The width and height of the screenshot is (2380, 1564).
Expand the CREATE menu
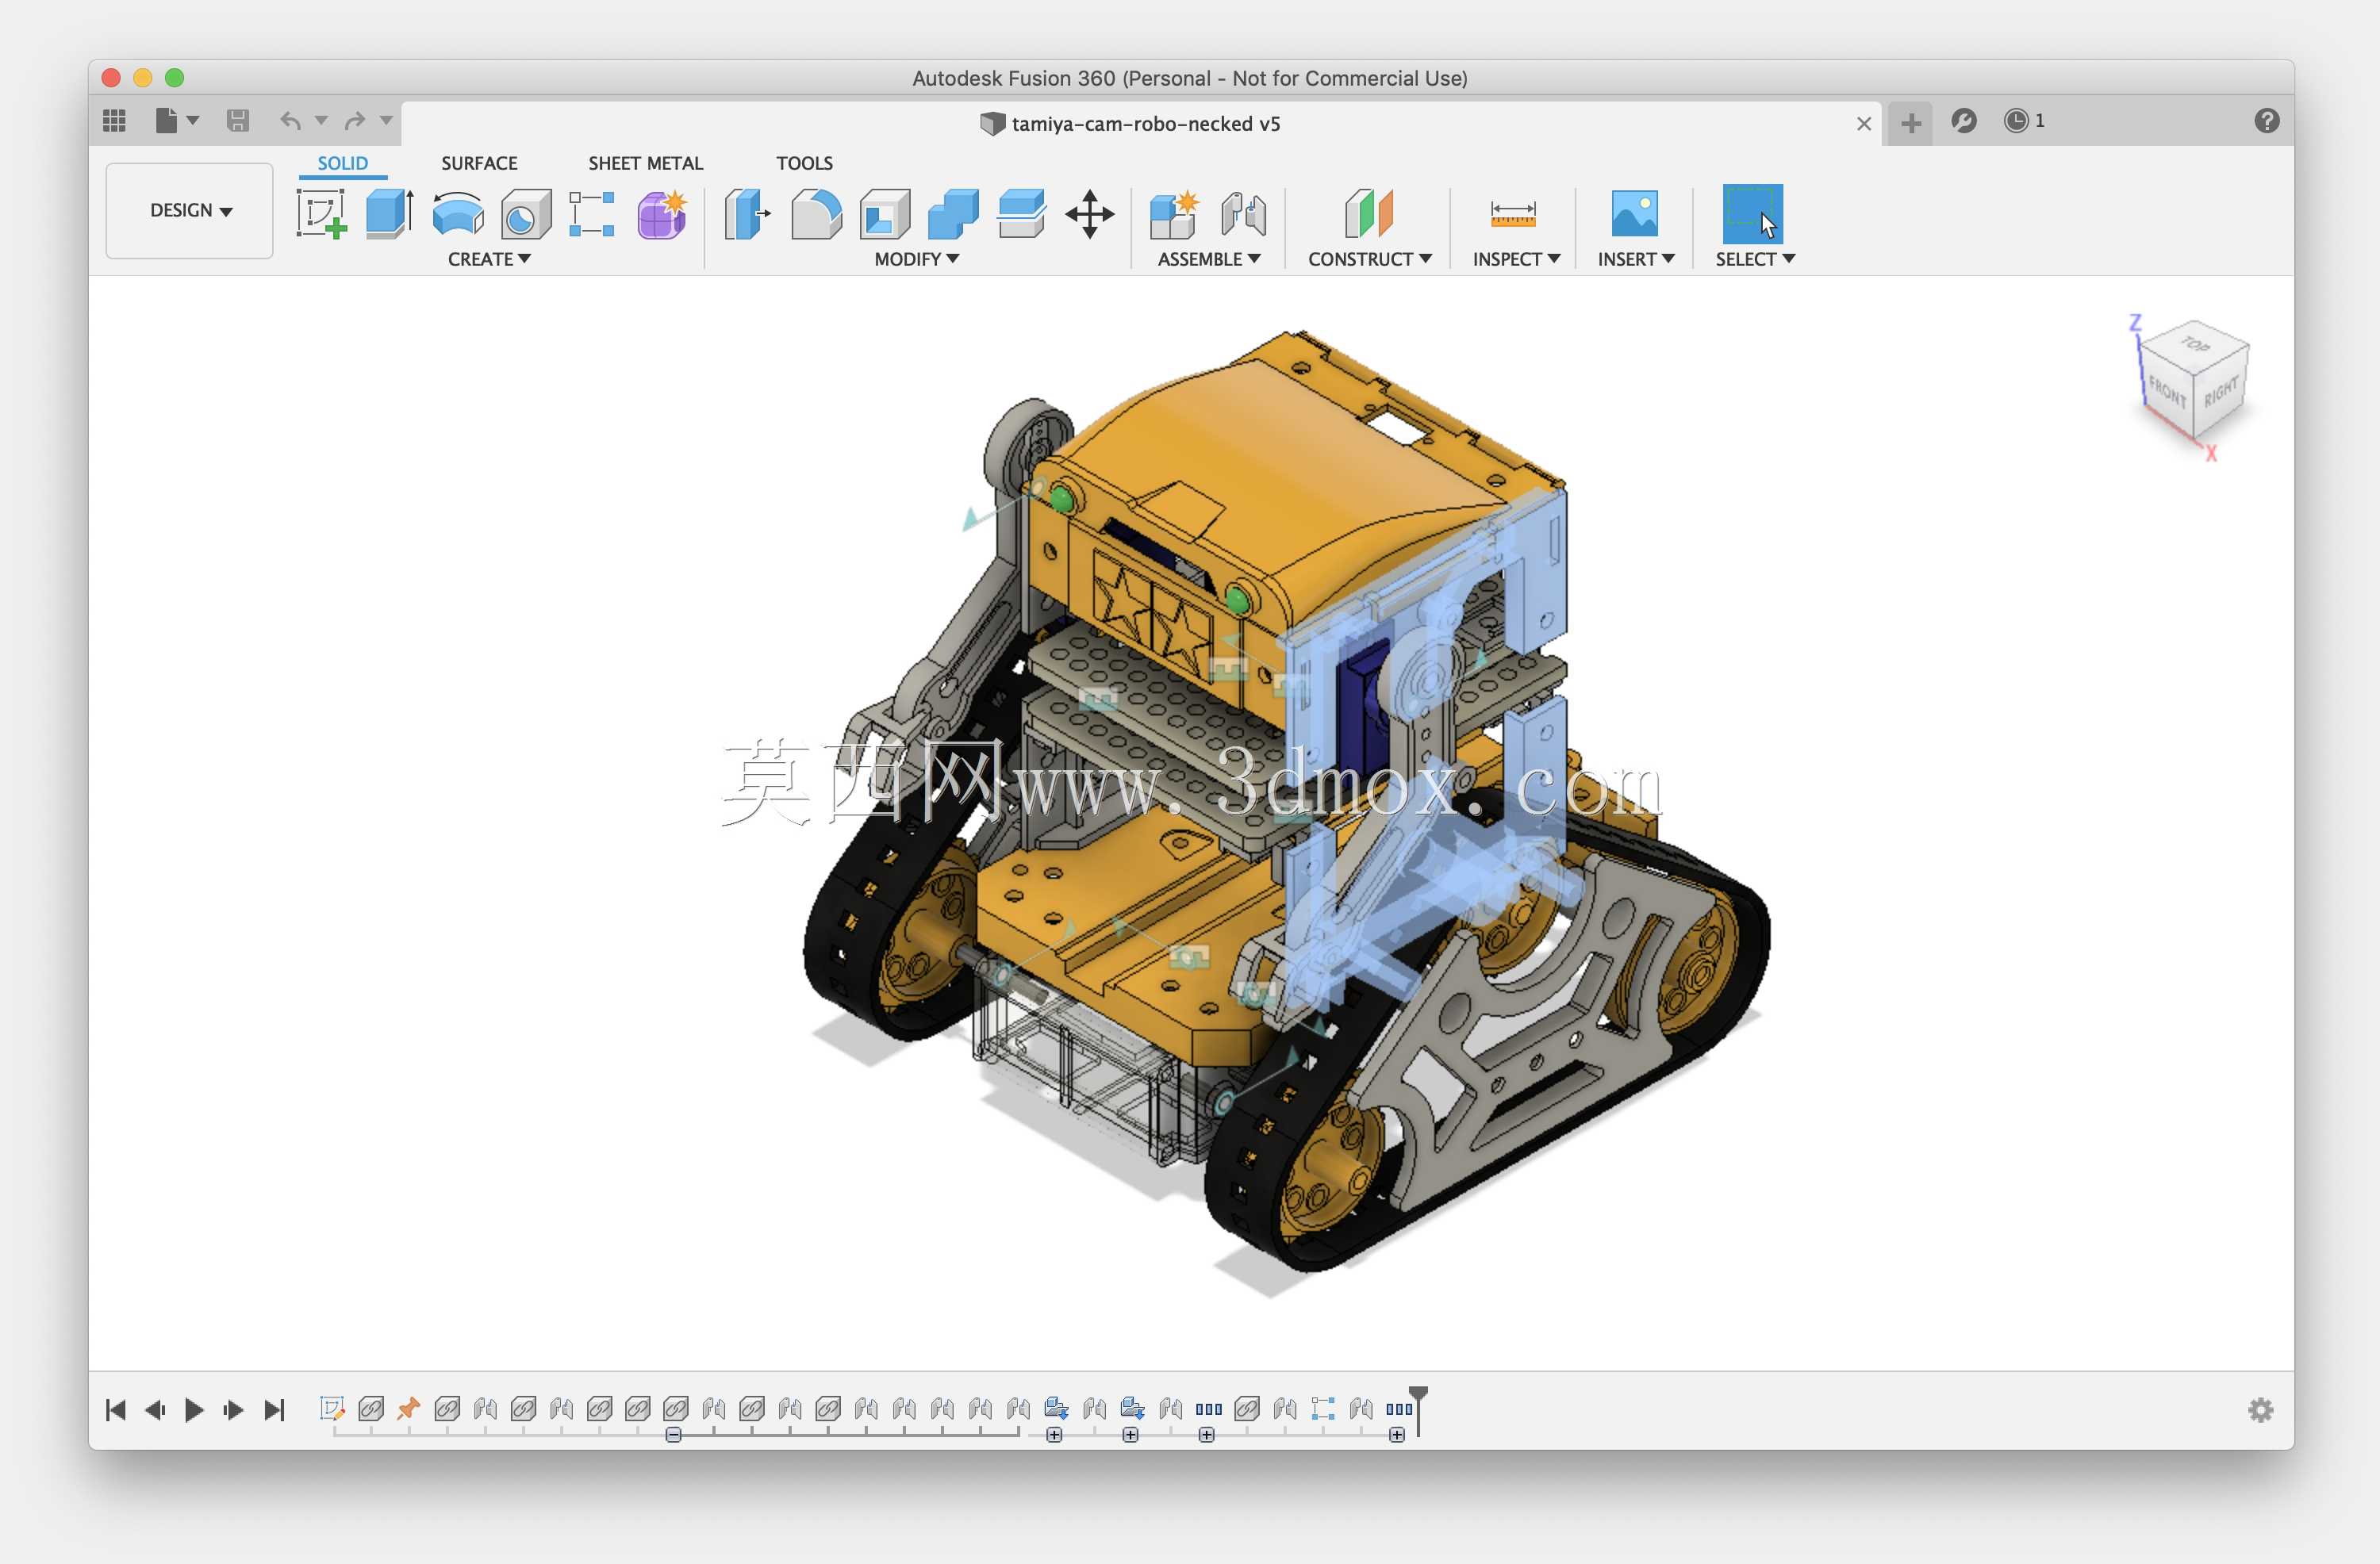pyautogui.click(x=489, y=259)
